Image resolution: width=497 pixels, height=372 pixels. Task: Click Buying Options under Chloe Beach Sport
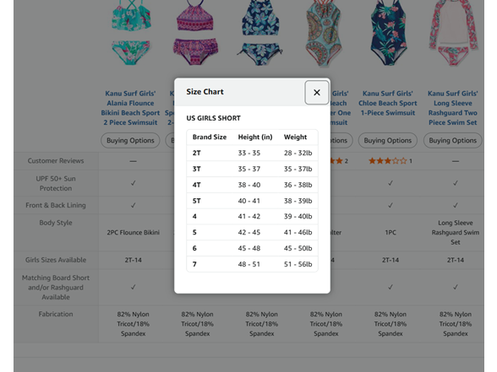(388, 140)
